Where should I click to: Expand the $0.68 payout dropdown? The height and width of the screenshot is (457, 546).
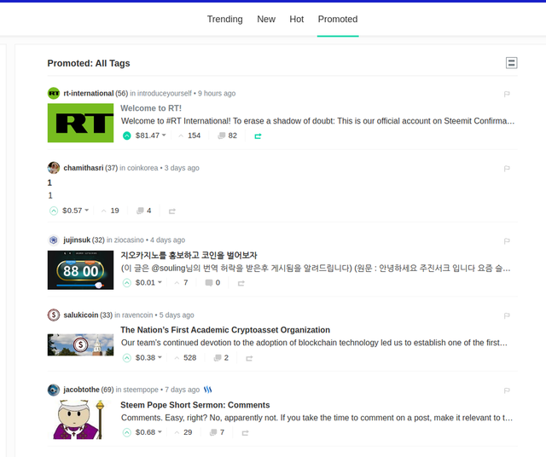pos(148,432)
